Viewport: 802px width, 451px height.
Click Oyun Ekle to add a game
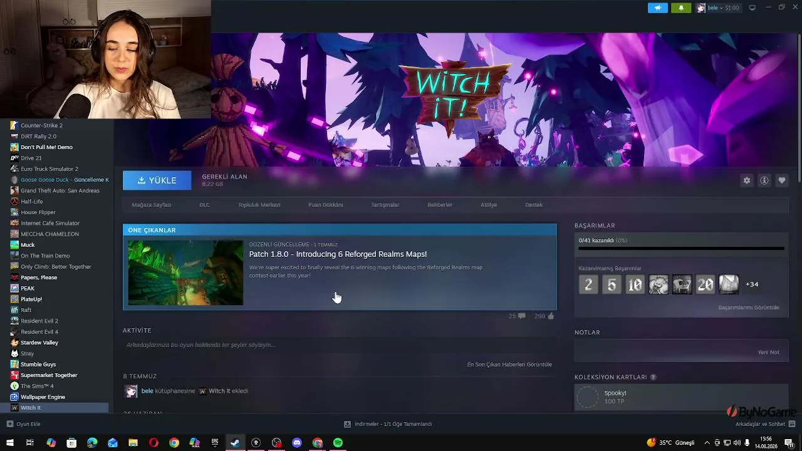click(x=23, y=424)
